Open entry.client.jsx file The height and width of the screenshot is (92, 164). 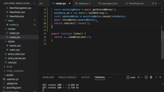[16, 54]
